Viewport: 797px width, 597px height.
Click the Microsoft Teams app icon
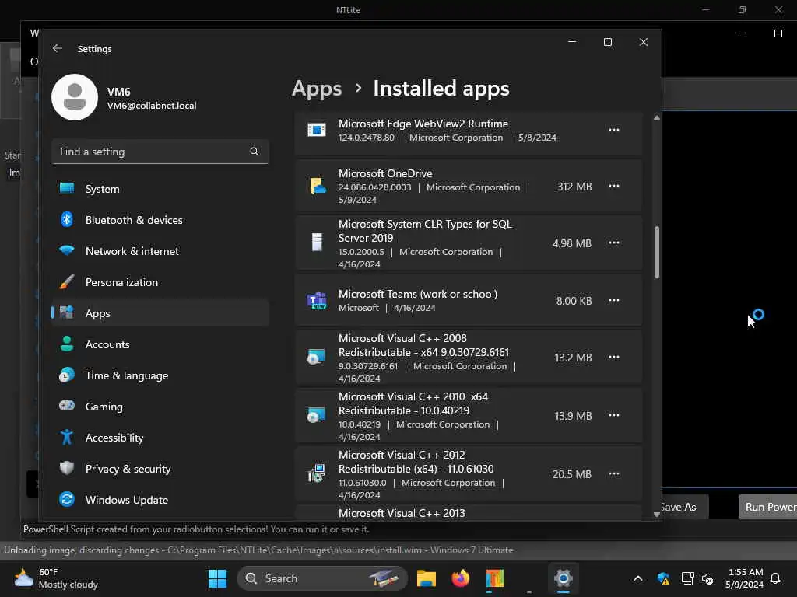317,301
